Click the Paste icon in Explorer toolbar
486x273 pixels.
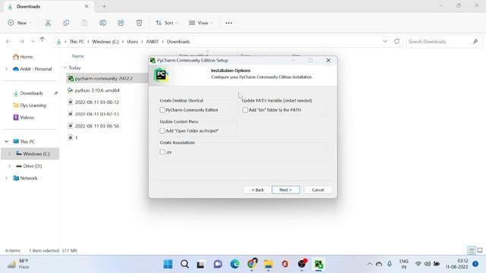tap(84, 23)
